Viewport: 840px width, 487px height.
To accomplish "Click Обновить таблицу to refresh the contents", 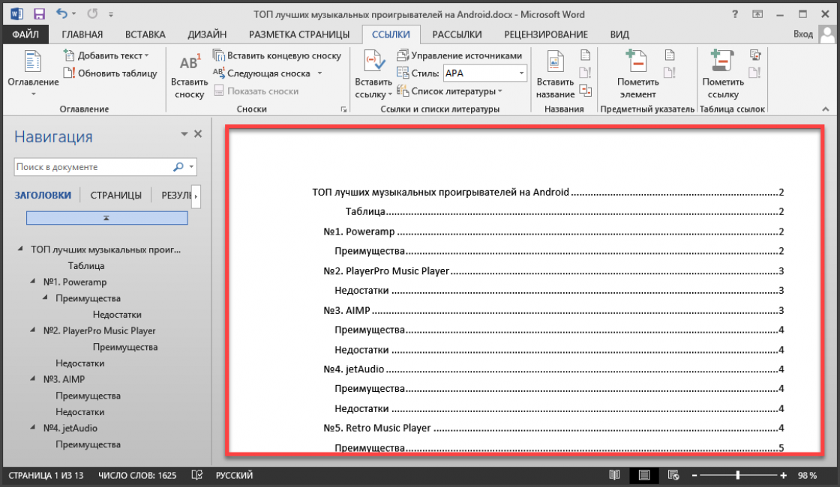I will (110, 73).
